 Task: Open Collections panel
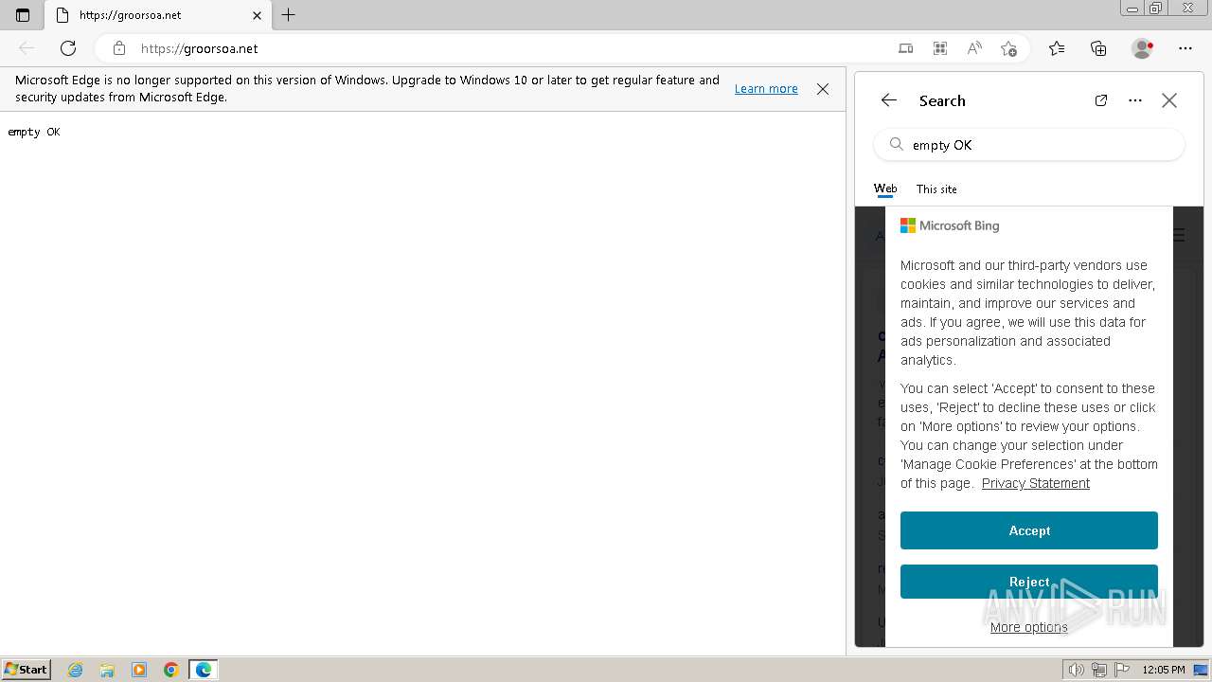coord(1098,48)
